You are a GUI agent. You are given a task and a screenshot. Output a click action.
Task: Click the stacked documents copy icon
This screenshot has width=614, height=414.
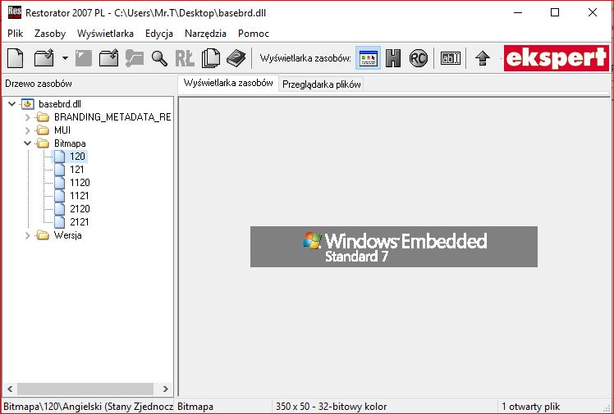click(x=211, y=59)
